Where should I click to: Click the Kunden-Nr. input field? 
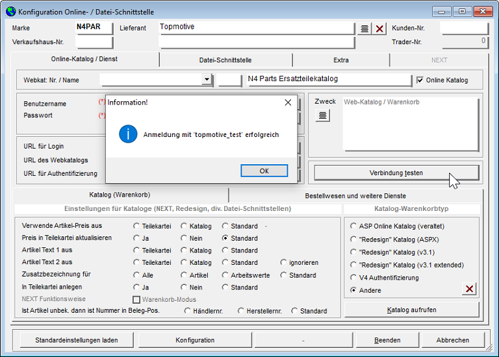464,28
